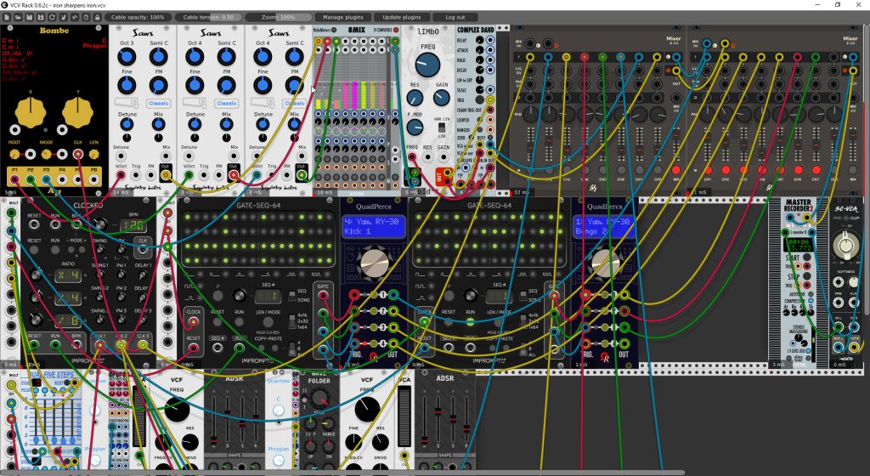The image size is (870, 476).
Task: Click the Semi C knob on second Saws
Action: point(226,57)
